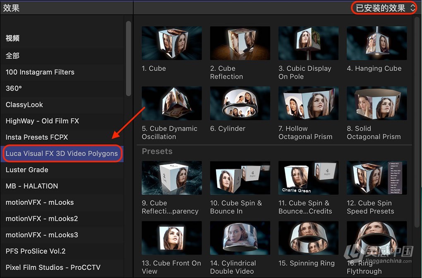Open the motionVFX - mLooks3 category
This screenshot has width=422, height=278.
point(62,235)
